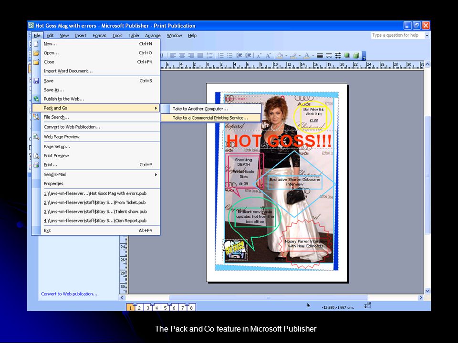Click the Open folder icon in File menu
The width and height of the screenshot is (458, 343).
tap(36, 53)
